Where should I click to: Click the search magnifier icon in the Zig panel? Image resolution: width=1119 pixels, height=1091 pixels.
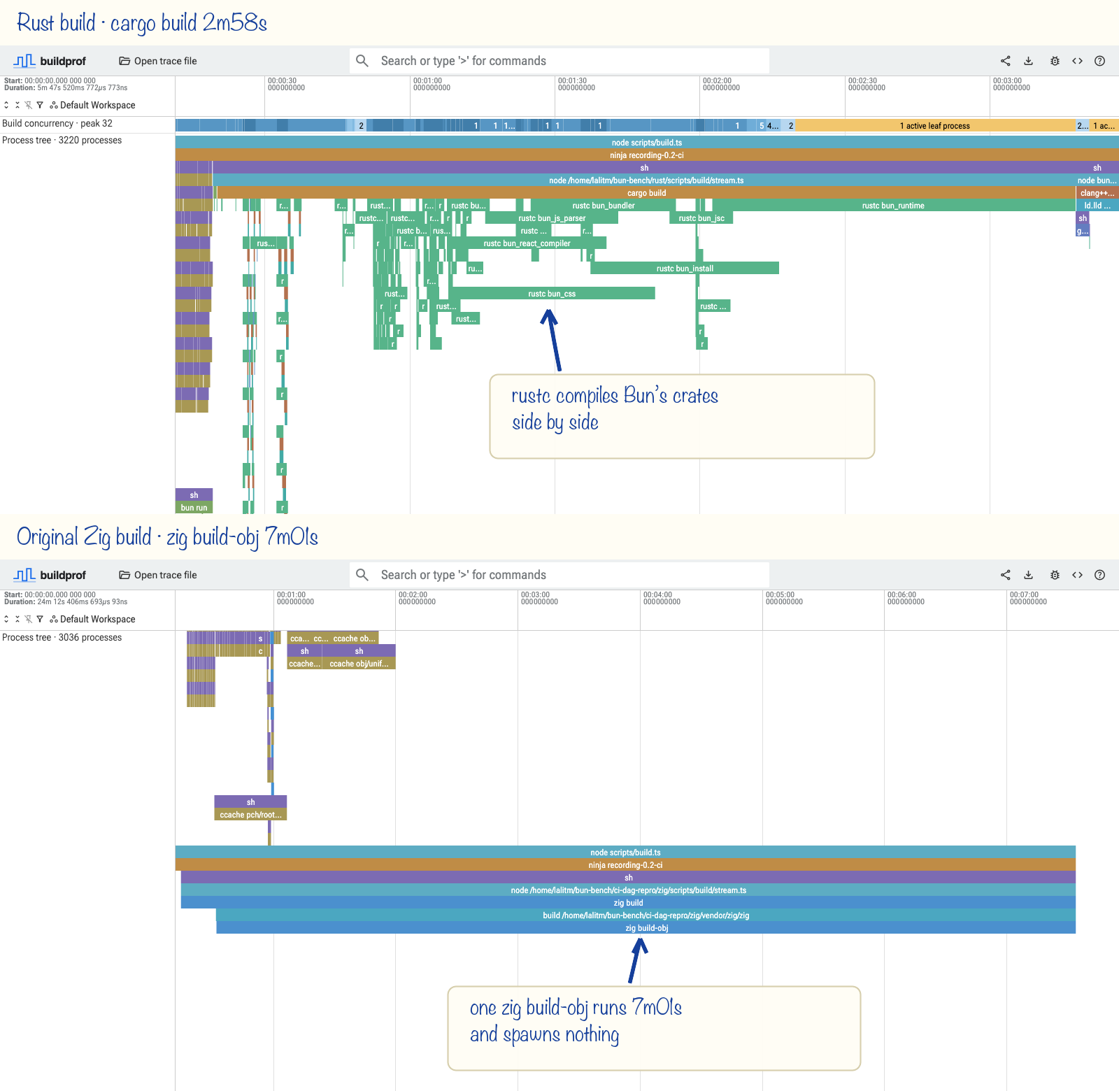tap(362, 575)
